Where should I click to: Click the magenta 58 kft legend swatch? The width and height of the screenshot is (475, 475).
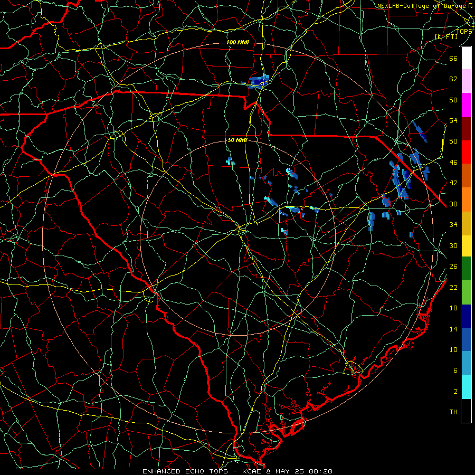coord(466,105)
